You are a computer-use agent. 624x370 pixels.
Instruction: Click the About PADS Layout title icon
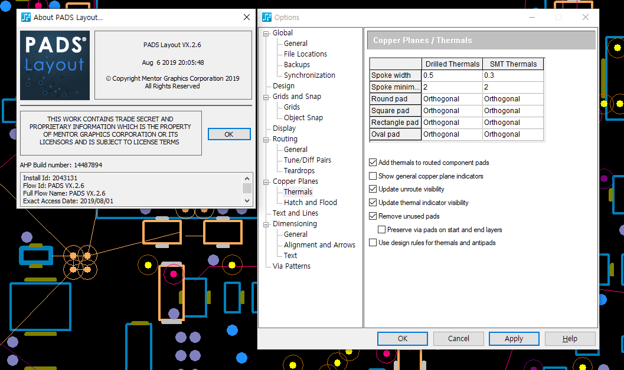pos(26,17)
